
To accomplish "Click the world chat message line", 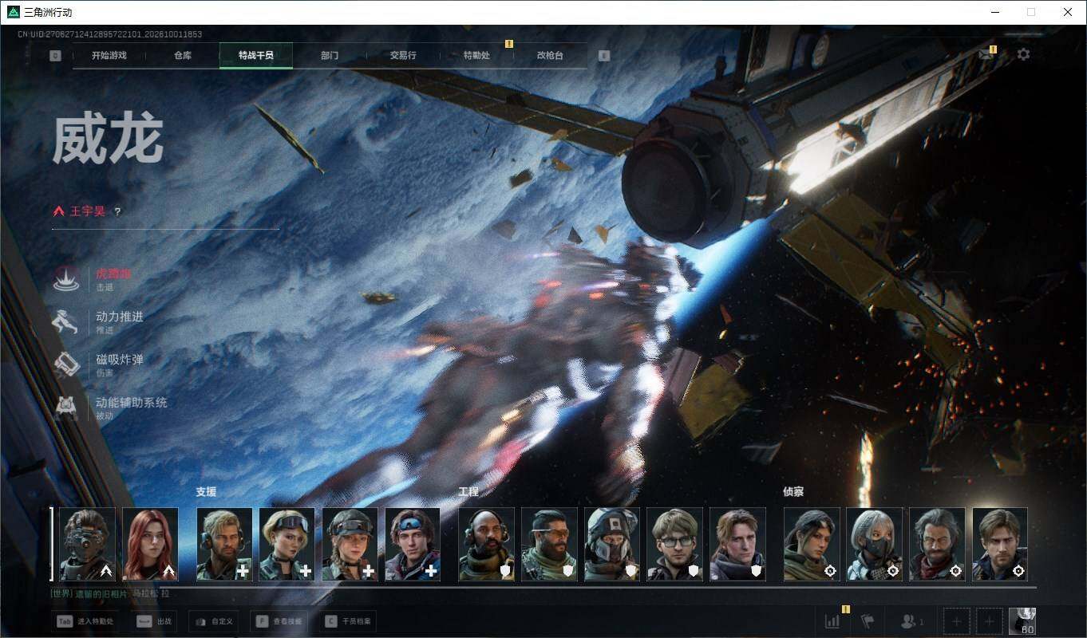I will coord(109,594).
